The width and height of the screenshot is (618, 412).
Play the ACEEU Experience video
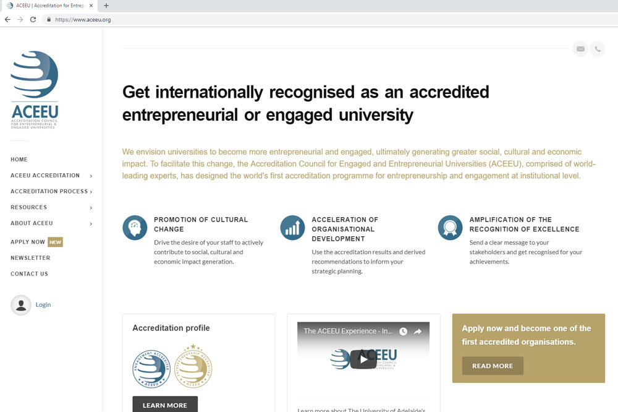pyautogui.click(x=363, y=359)
